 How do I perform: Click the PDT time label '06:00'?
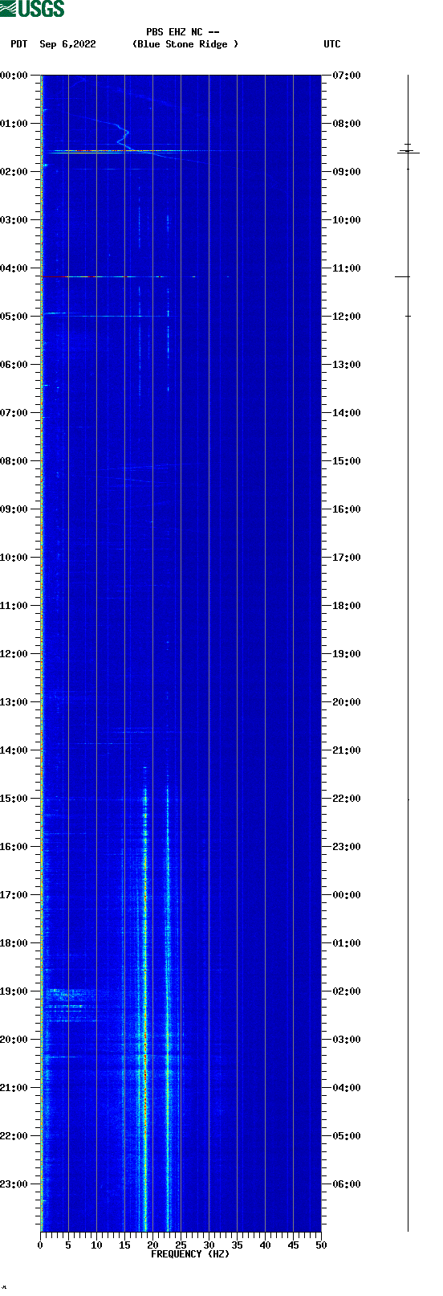pos(14,365)
